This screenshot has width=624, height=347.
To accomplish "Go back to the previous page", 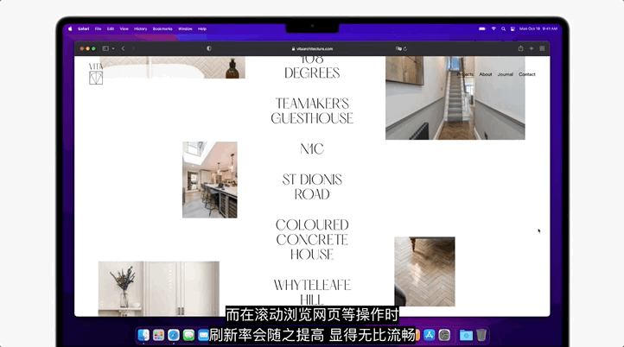I will point(123,48).
